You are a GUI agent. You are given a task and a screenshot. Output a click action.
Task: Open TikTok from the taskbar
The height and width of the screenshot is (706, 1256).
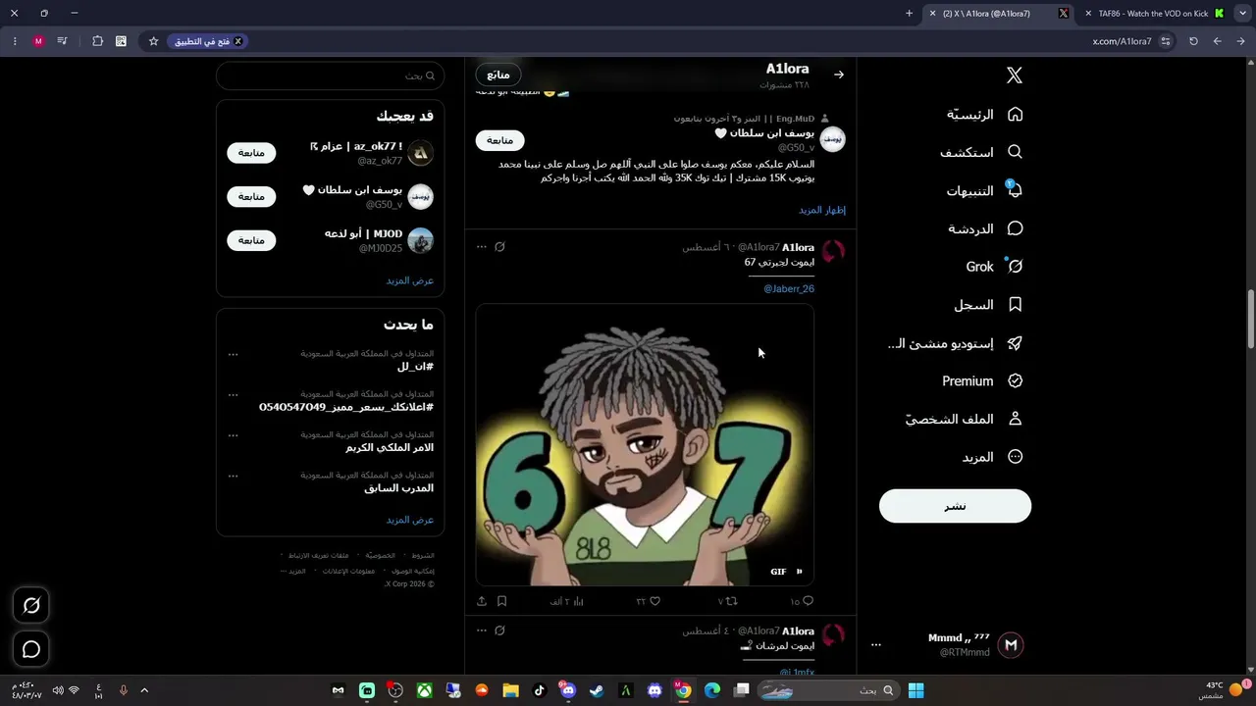[x=539, y=690]
